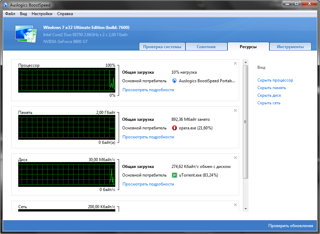
Task: Open Просмотреть подробности for Память
Action: [x=148, y=137]
